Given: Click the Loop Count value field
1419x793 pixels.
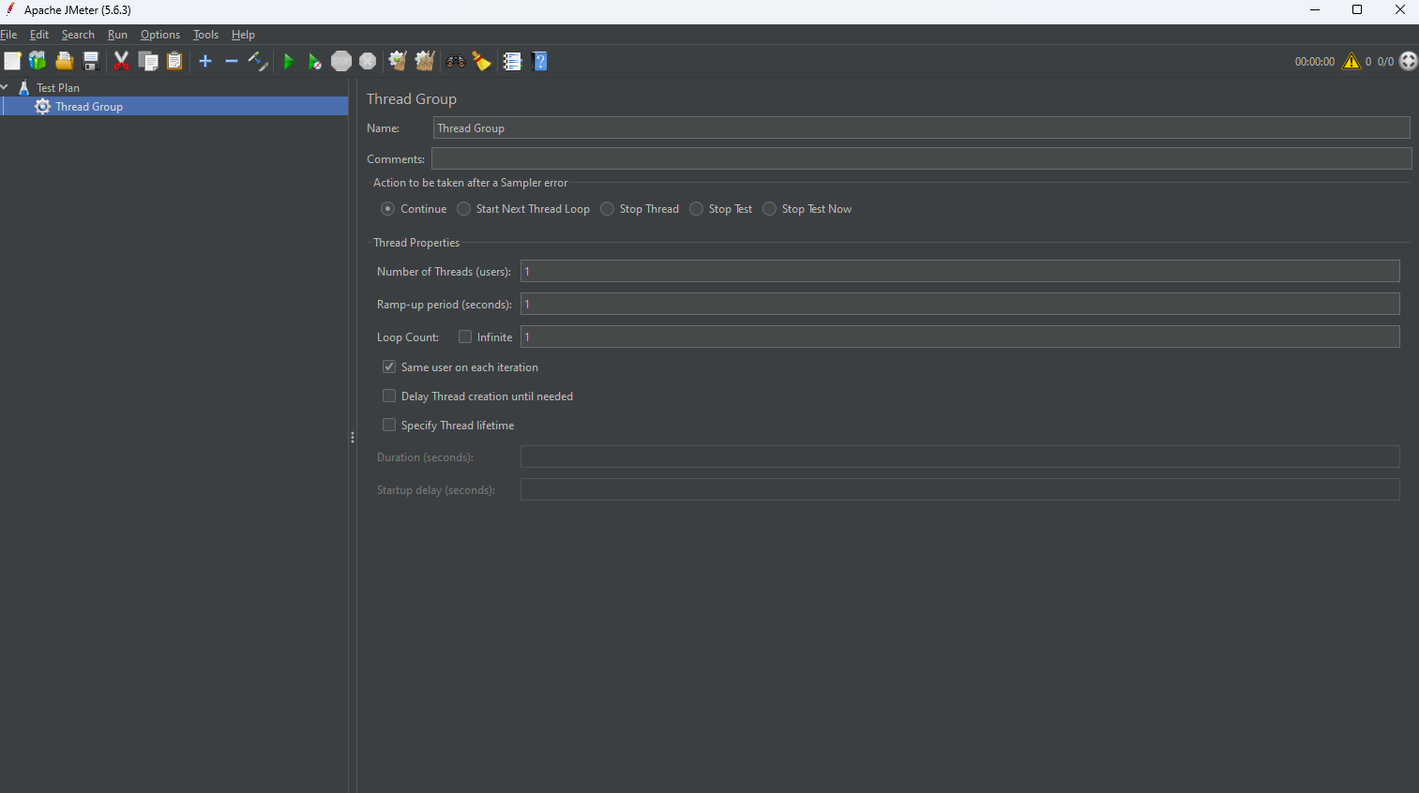Looking at the screenshot, I should (959, 337).
